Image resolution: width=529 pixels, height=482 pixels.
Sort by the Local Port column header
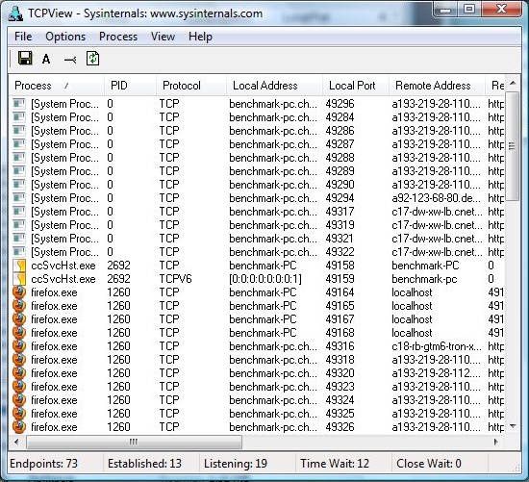pyautogui.click(x=355, y=86)
